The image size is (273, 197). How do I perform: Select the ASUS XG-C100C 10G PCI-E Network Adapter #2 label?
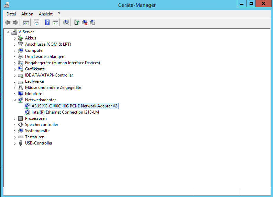click(74, 106)
